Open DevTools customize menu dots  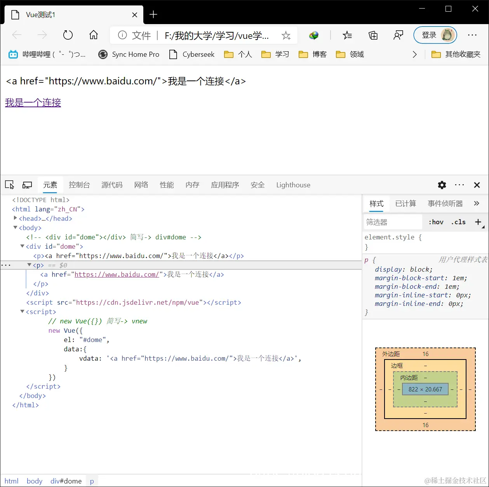tap(459, 185)
